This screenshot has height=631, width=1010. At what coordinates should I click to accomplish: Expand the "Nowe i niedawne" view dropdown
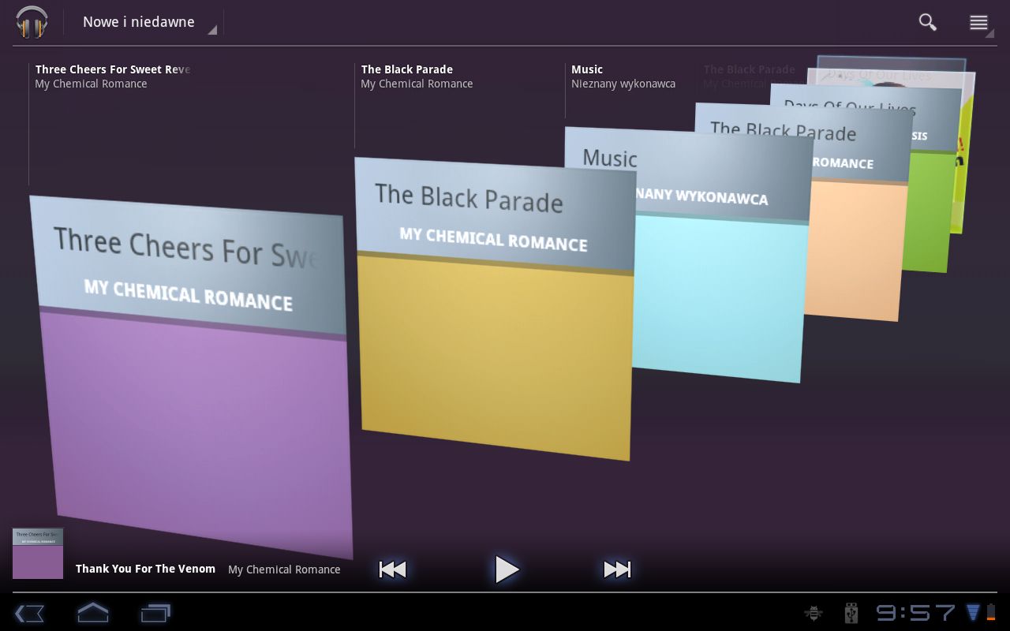point(150,23)
